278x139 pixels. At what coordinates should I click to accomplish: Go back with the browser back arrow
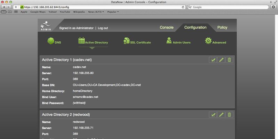[x=4, y=7]
